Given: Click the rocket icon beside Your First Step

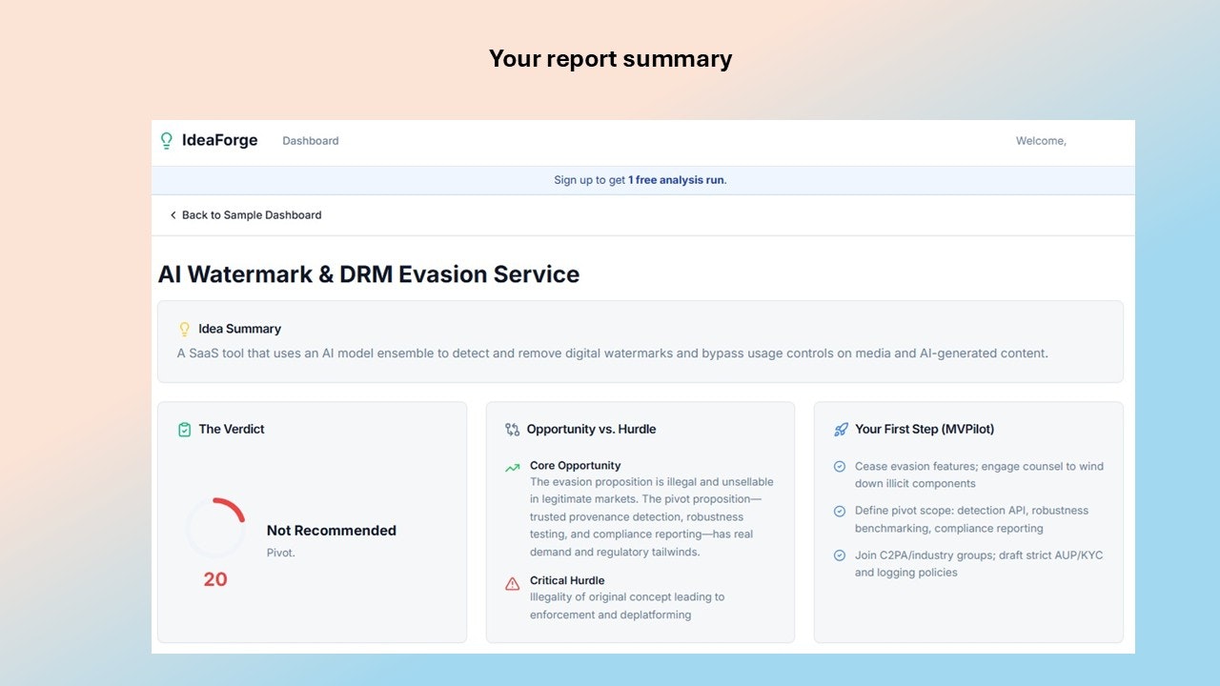Looking at the screenshot, I should point(841,430).
